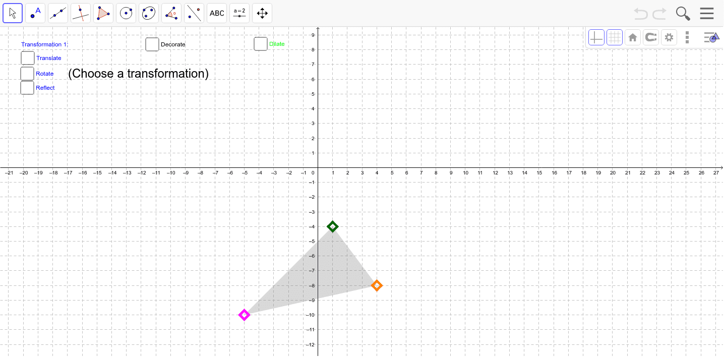Select the Polygon tool

pyautogui.click(x=103, y=13)
